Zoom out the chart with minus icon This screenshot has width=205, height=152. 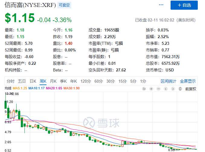coord(158,89)
